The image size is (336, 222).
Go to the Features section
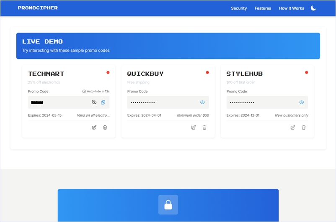(263, 8)
